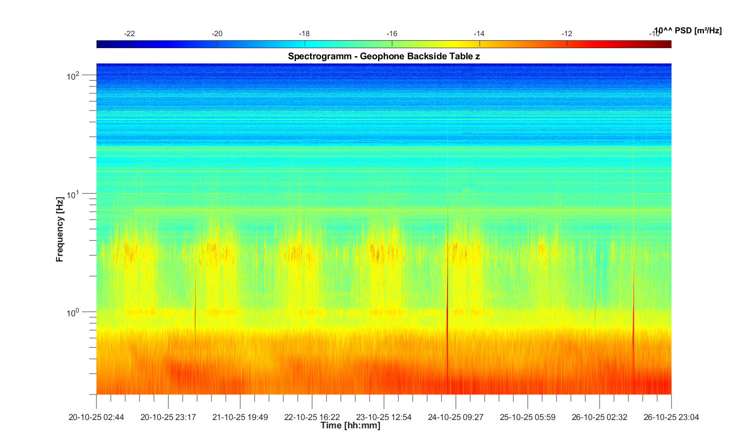This screenshot has width=742, height=439.
Task: Click the 10⁰ frequency axis tick label
Action: pyautogui.click(x=73, y=313)
